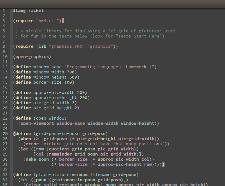Screen dimensions: 225x186
Task: Click the "graphics" string ending the require
Action: point(100,46)
